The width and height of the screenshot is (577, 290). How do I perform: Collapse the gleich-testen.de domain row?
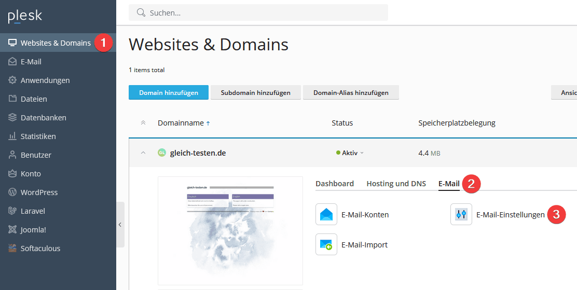[143, 153]
